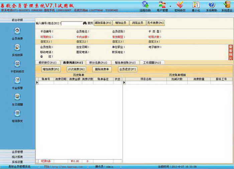234x169 pixels.
Task: Expand the 系统设置 sidebar section
Action: coord(17,162)
